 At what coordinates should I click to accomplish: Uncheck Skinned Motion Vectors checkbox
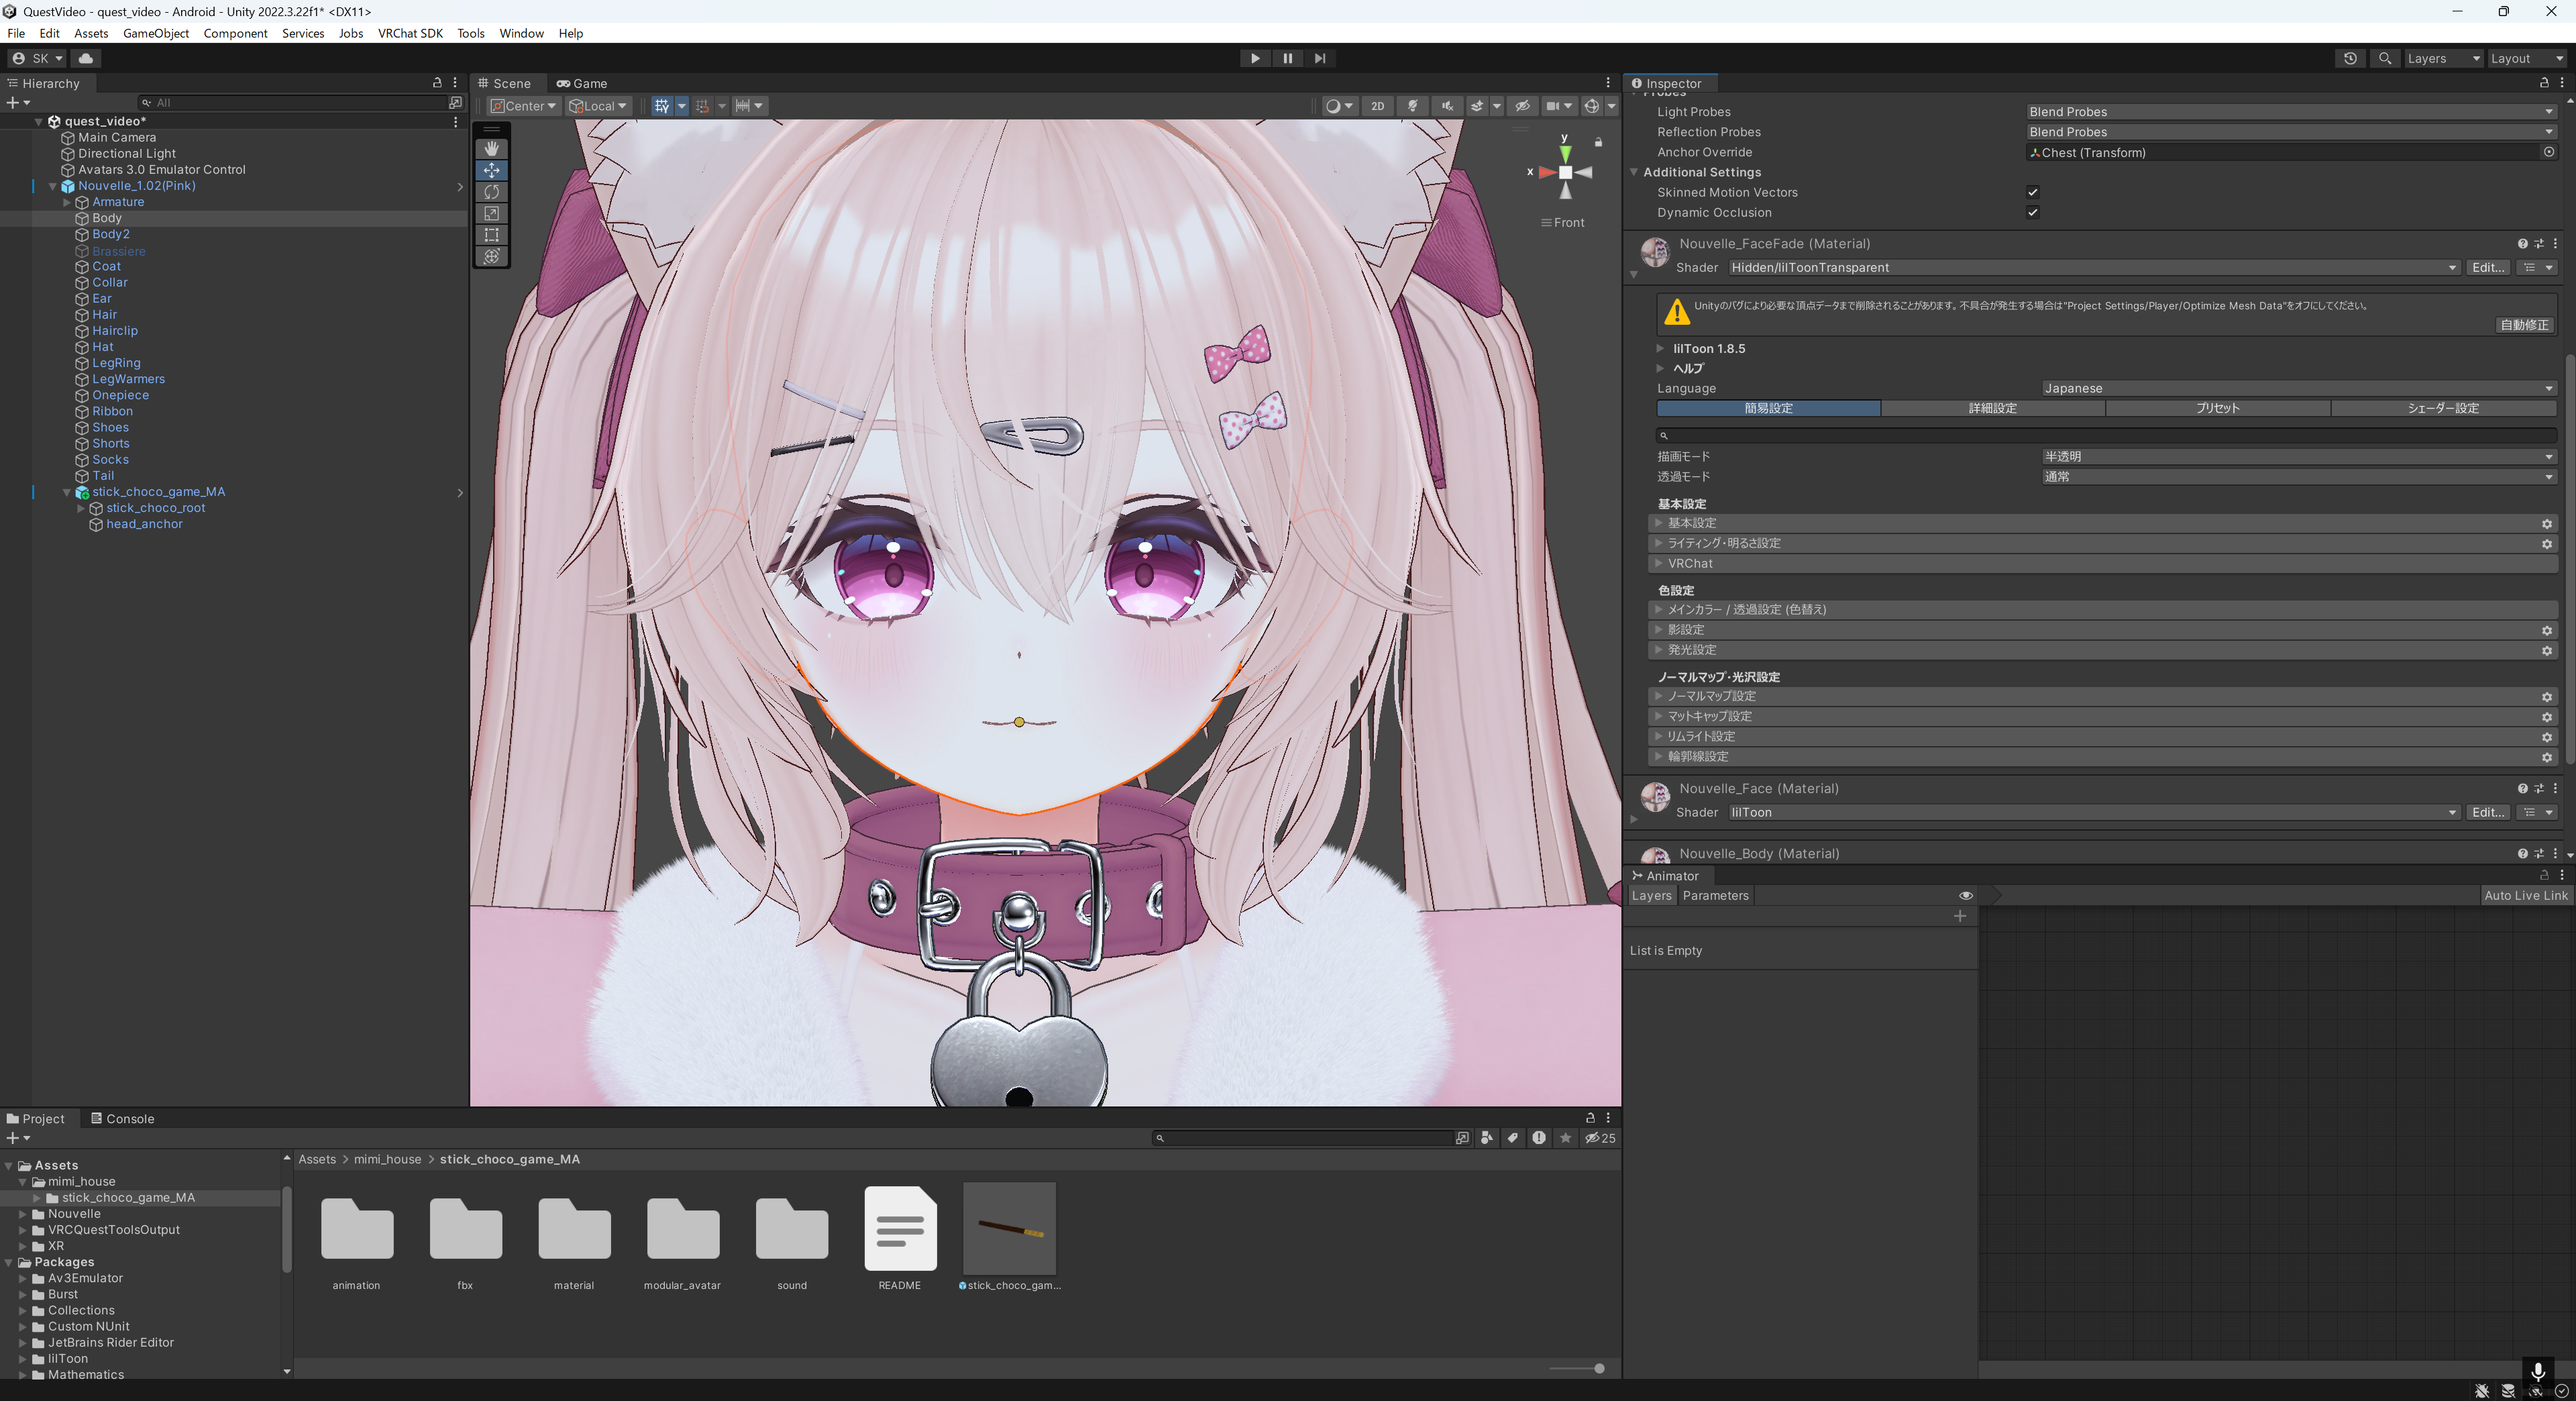[x=2032, y=192]
